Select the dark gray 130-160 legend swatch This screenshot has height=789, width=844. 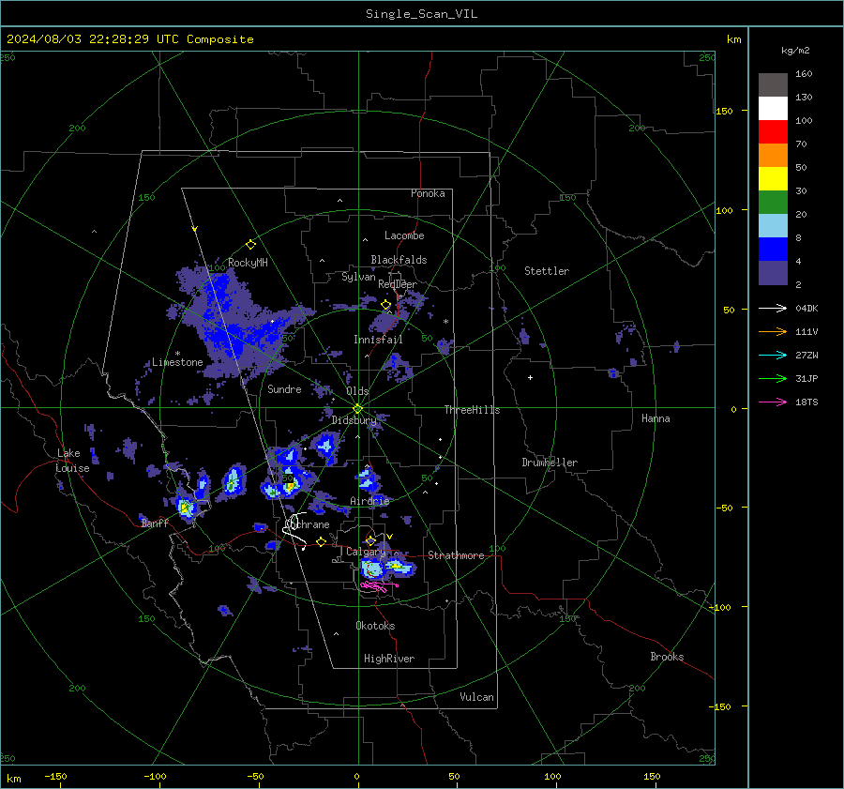point(773,85)
